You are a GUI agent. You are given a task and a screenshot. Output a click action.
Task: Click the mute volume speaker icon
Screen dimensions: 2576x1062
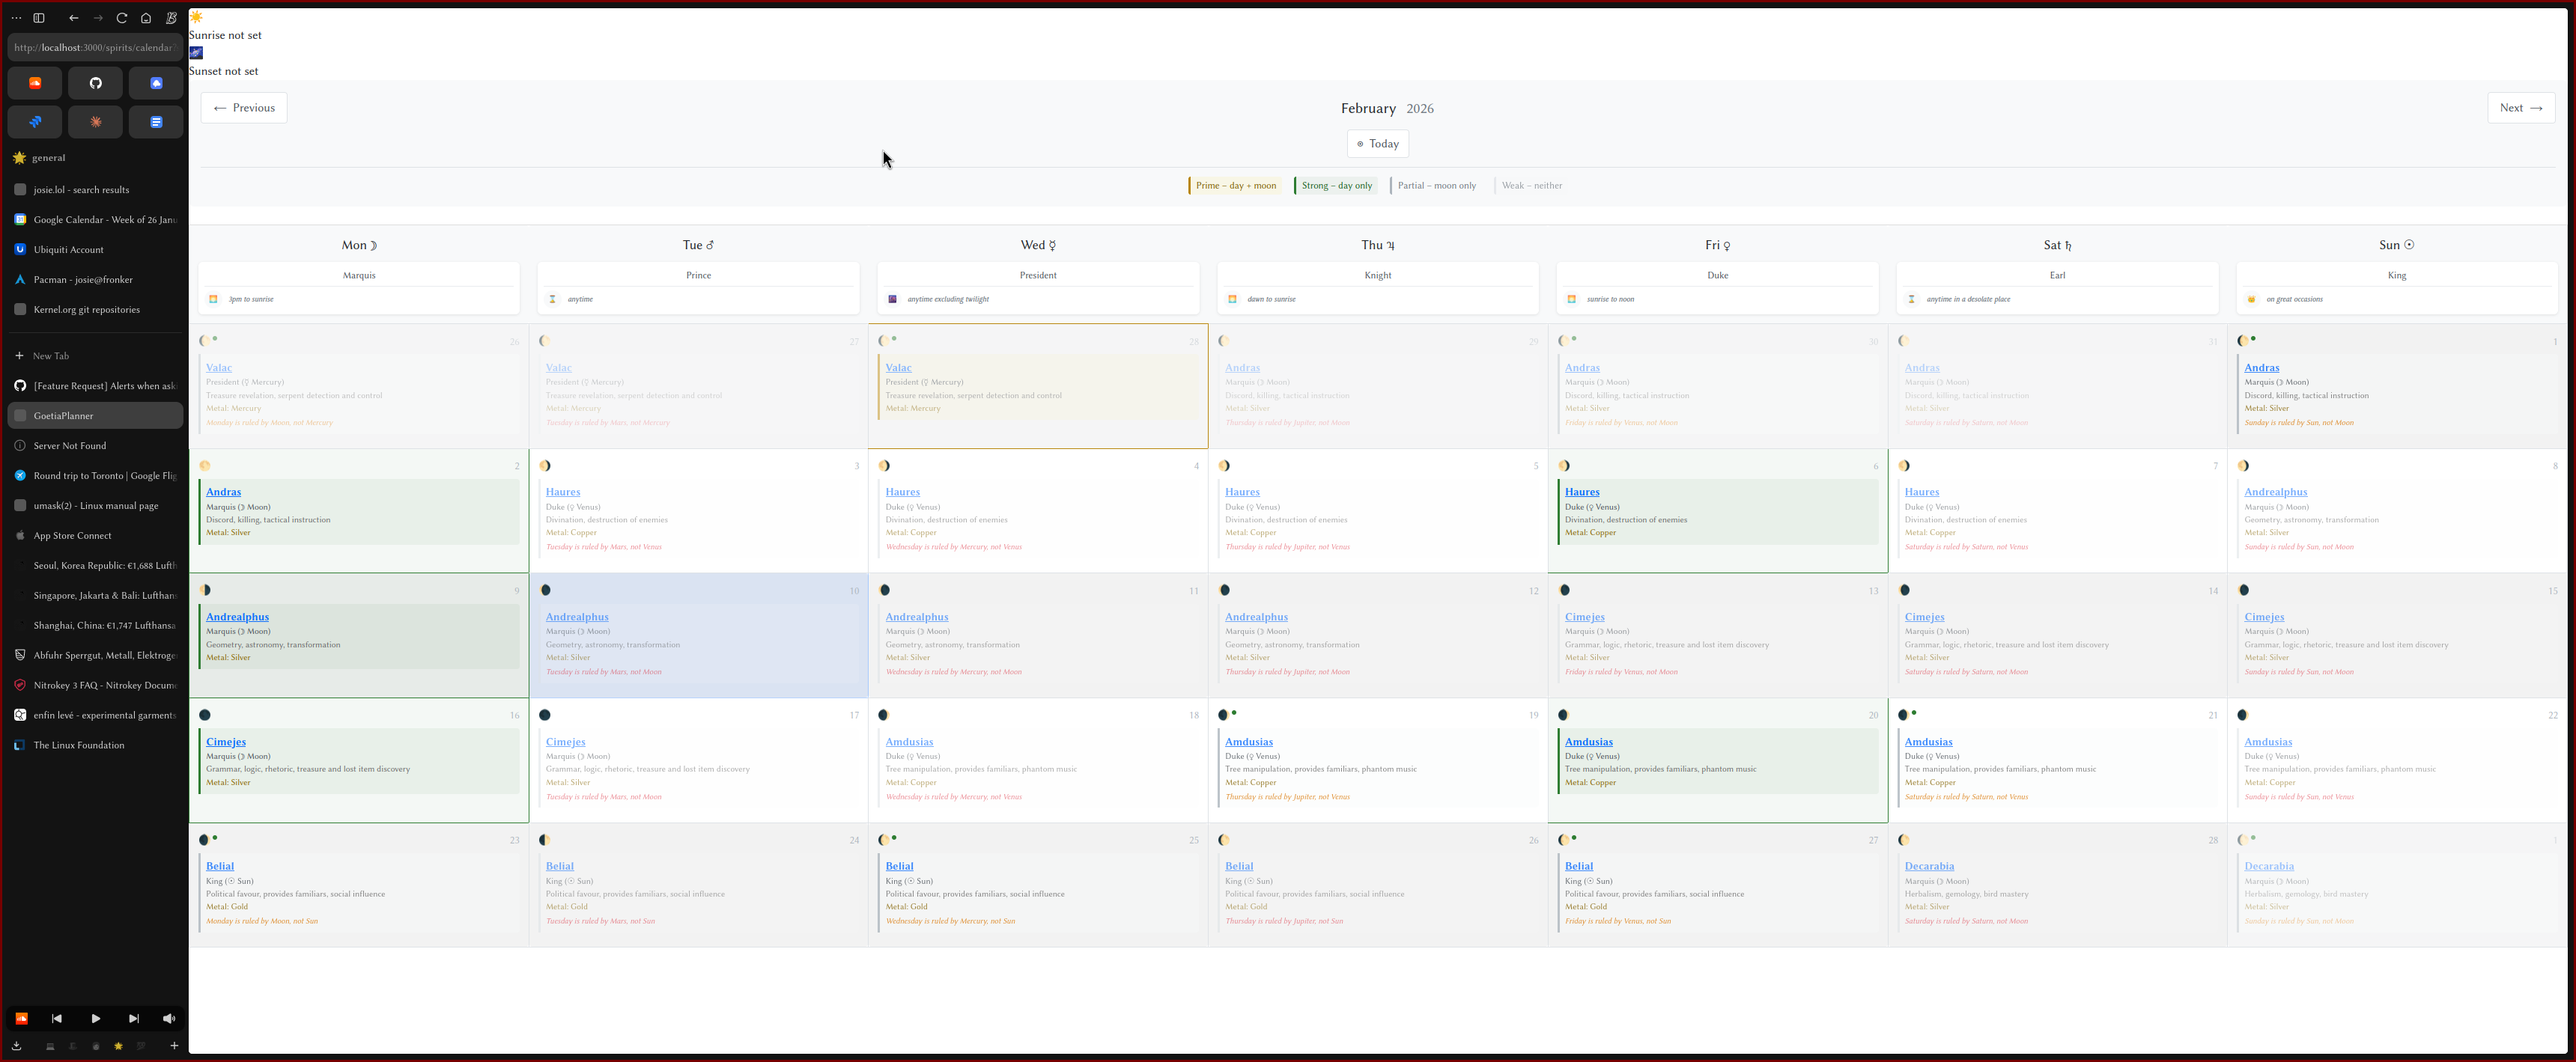point(169,1018)
